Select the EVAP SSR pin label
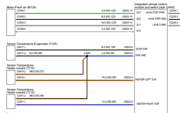This screenshot has width=180, height=113. [x=142, y=49]
